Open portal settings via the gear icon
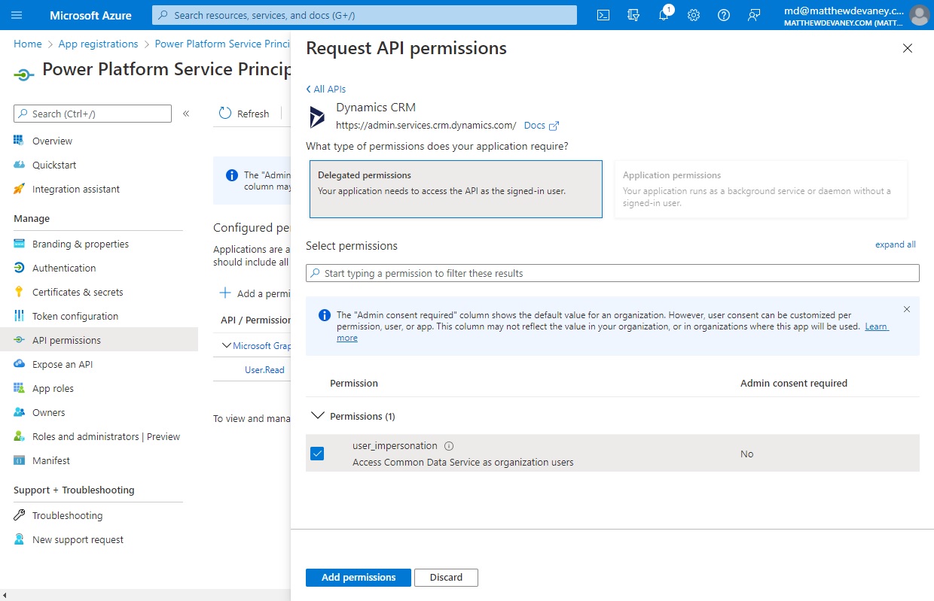The image size is (934, 601). 693,15
